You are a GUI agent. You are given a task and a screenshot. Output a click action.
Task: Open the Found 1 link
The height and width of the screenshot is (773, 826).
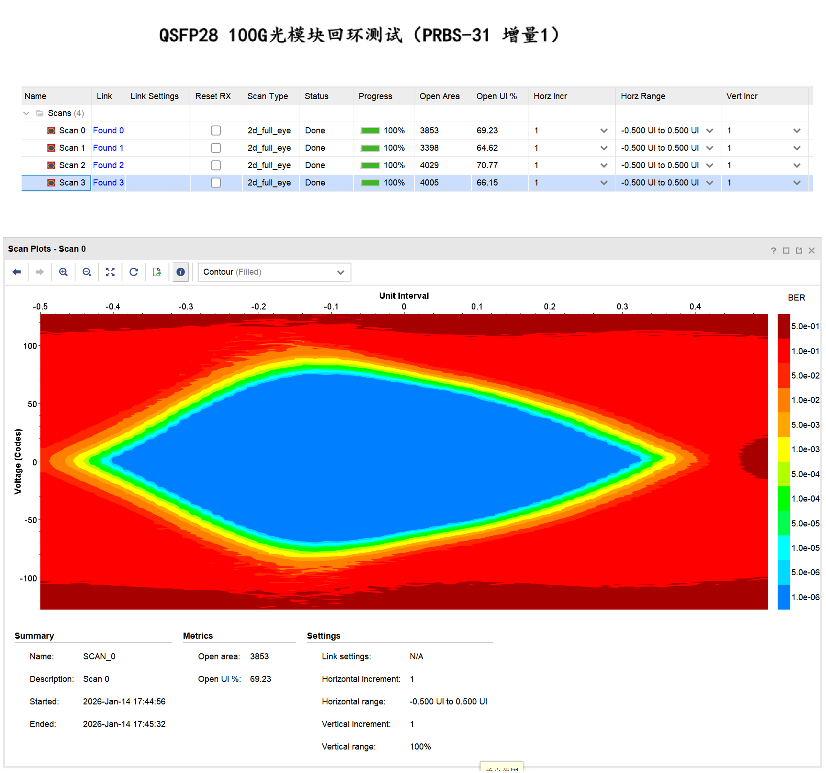tap(108, 148)
